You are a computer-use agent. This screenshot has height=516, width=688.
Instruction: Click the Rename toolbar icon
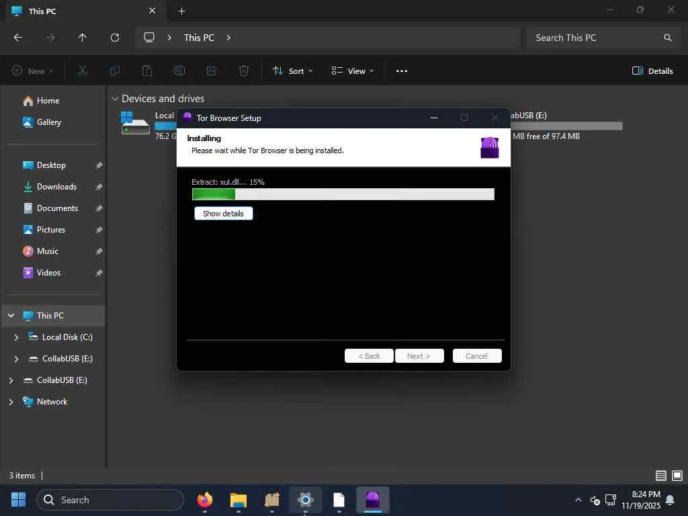[179, 71]
